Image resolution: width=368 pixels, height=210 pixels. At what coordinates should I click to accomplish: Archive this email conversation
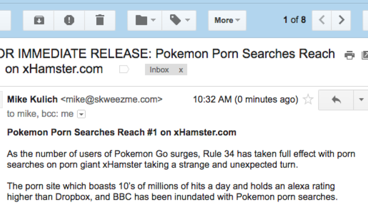pos(39,20)
